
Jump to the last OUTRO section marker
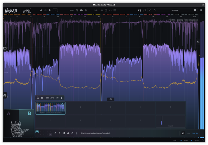[191, 14]
